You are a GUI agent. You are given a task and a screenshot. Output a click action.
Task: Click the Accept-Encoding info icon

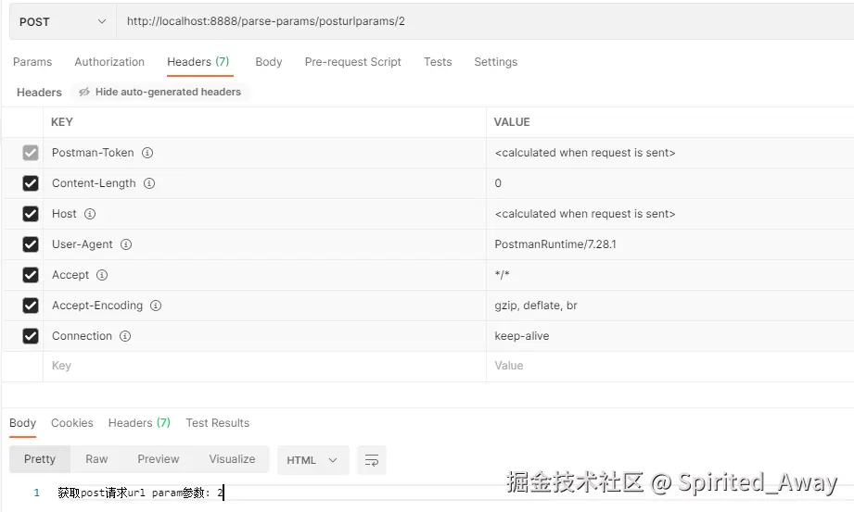[x=156, y=306]
